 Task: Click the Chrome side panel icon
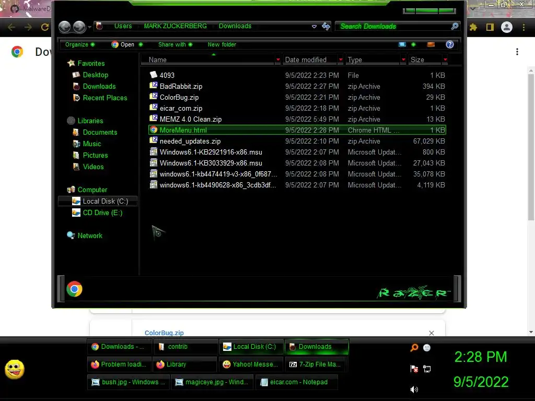[x=490, y=27]
